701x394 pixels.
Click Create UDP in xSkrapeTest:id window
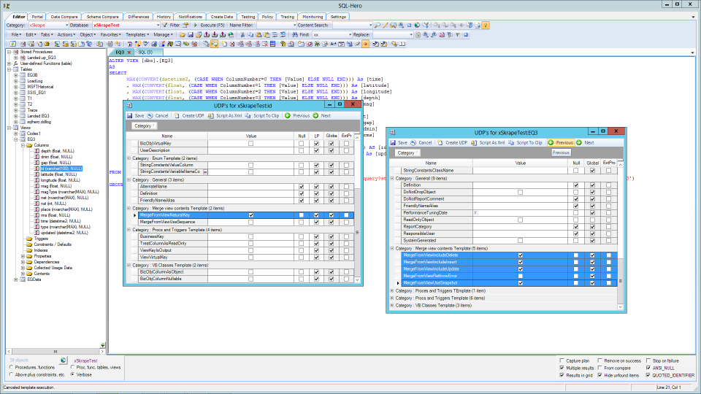(189, 116)
